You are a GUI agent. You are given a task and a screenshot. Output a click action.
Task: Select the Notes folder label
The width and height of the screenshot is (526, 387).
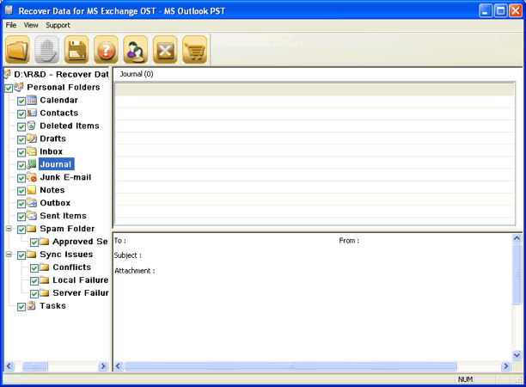pos(52,190)
